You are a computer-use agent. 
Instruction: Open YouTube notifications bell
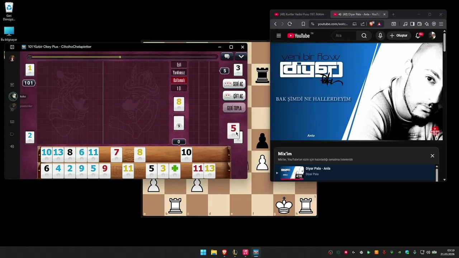point(418,35)
